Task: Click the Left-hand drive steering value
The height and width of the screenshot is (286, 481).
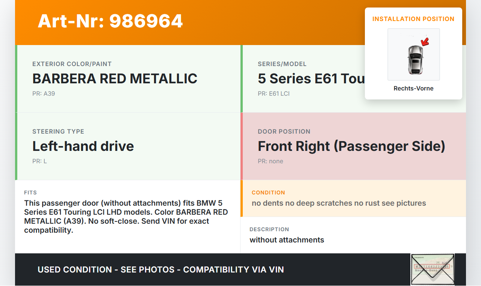Action: [83, 146]
